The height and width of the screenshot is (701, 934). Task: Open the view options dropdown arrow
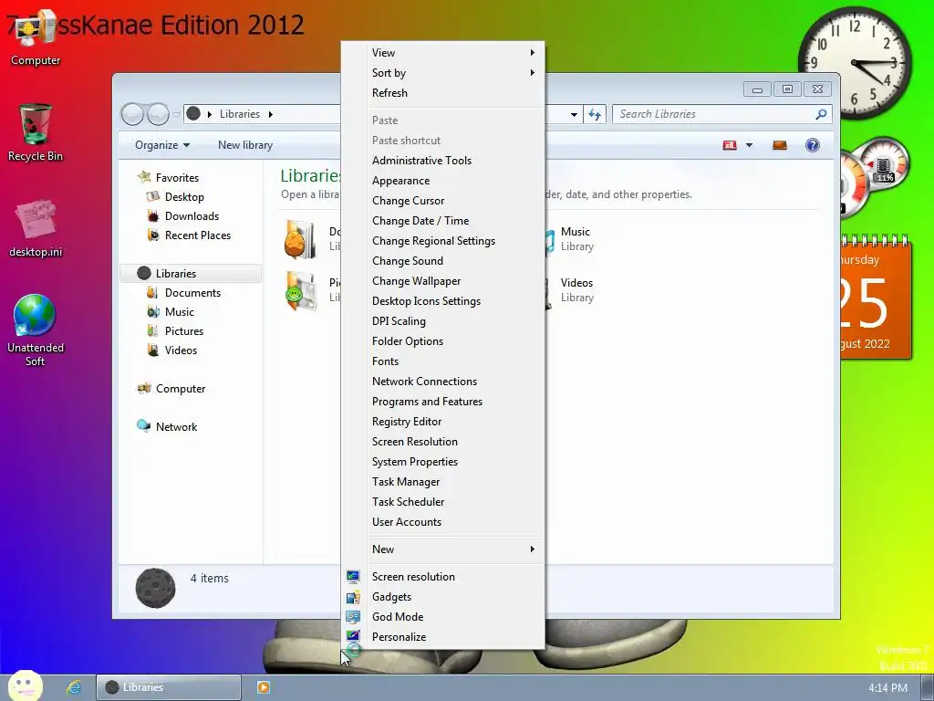(x=750, y=145)
